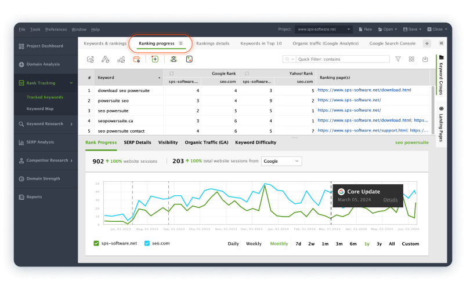Expand the Keyword Research sidebar section

(71, 124)
